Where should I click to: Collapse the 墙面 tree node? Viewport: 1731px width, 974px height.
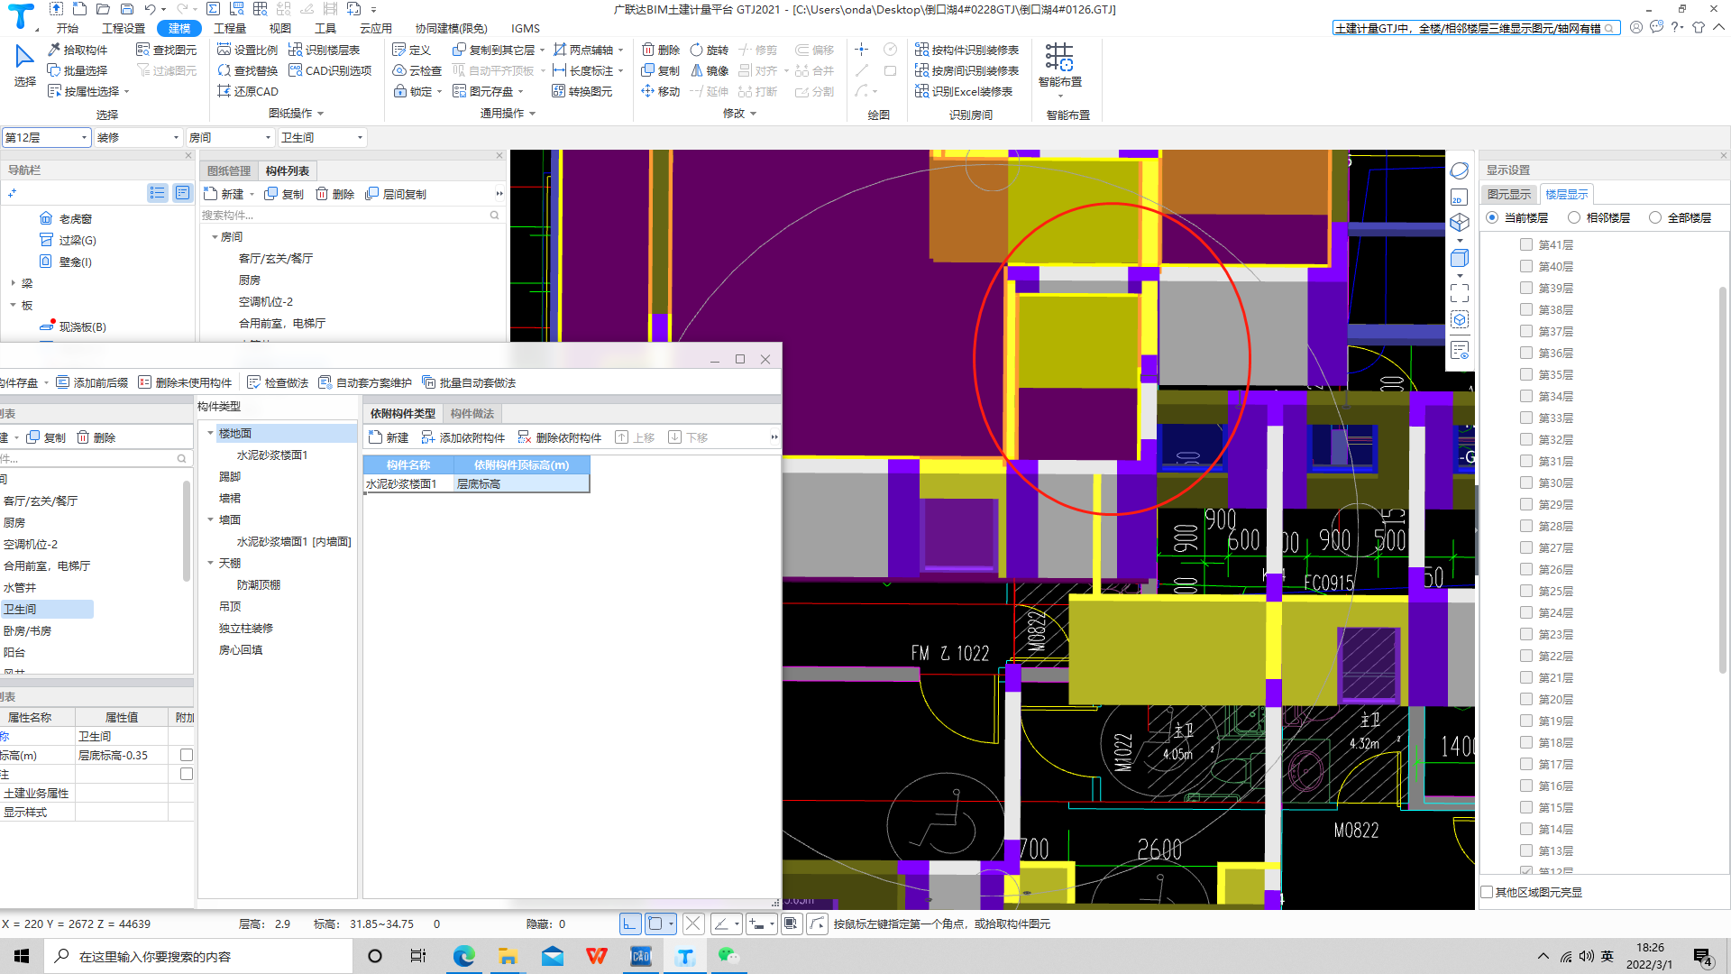tap(211, 520)
